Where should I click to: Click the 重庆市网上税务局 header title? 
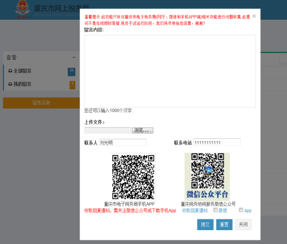click(61, 9)
